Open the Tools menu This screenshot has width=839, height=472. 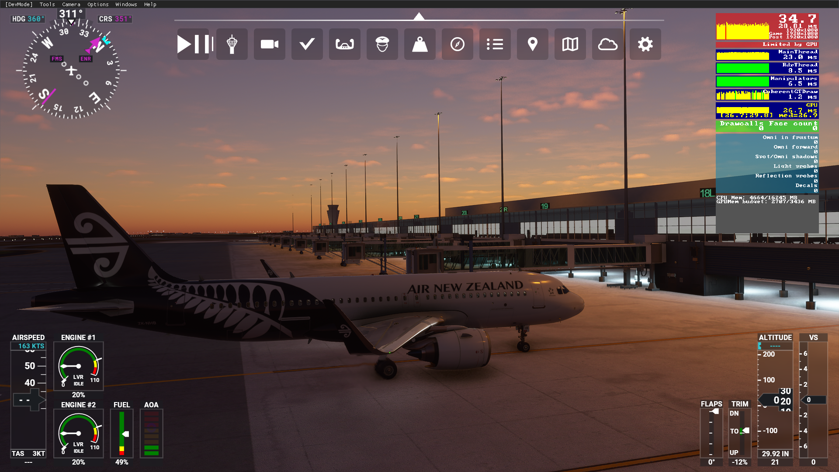[x=47, y=4]
